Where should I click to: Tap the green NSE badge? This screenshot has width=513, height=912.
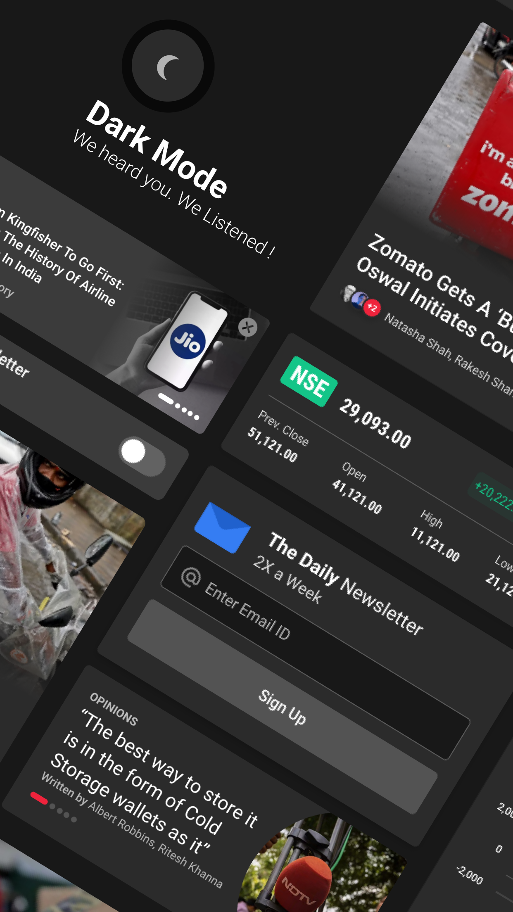pyautogui.click(x=309, y=381)
